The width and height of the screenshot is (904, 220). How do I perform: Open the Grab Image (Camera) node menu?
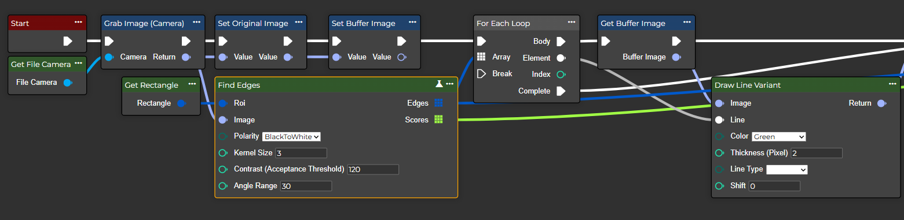[197, 23]
